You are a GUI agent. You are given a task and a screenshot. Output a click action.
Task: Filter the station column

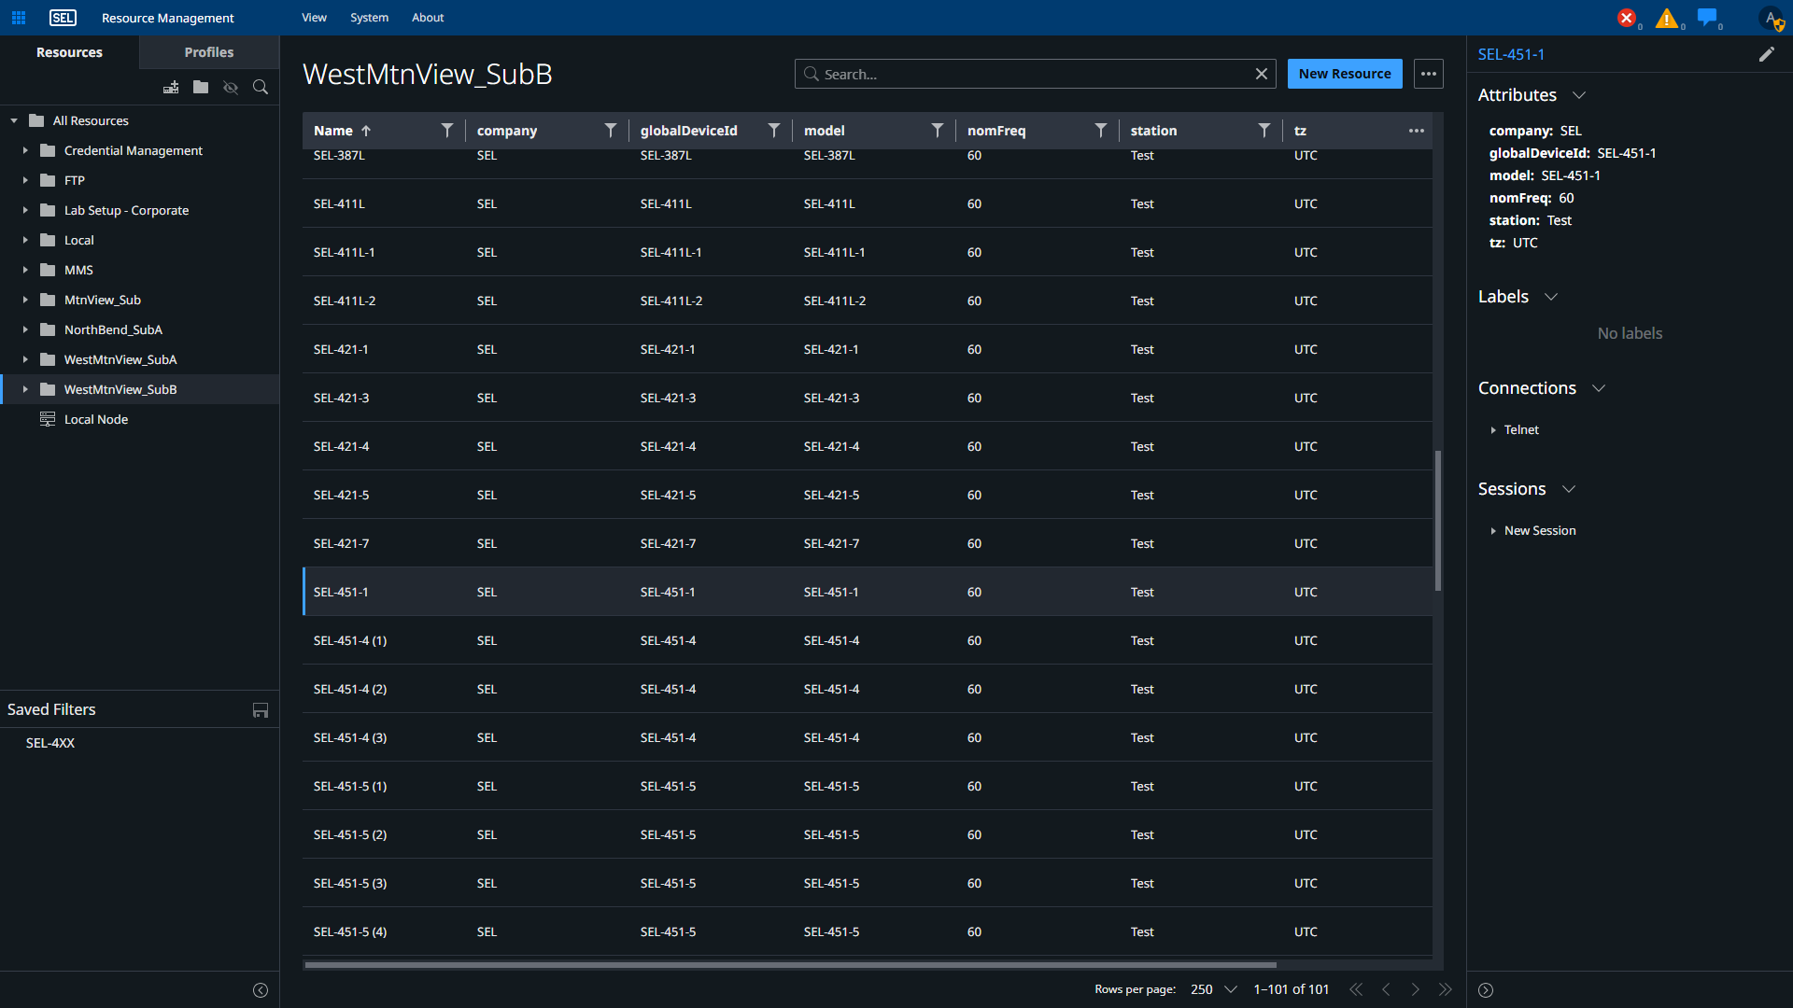1264,131
